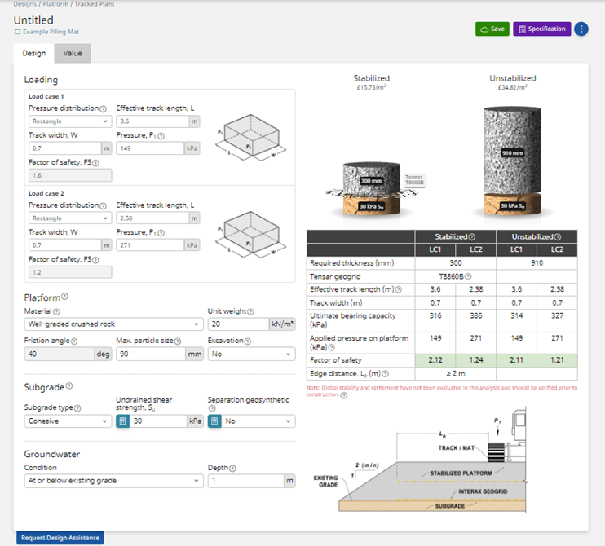
Task: Expand the Groundwater Condition dropdown
Action: [x=114, y=481]
